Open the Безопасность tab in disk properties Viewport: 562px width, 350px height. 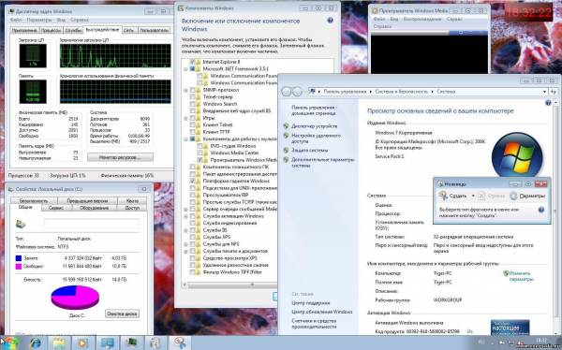click(x=33, y=201)
